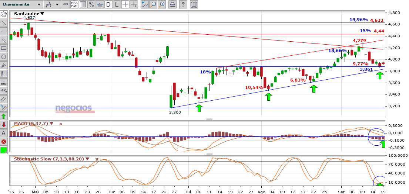
Task: Zoom out of the chart
Action: pos(153,4)
